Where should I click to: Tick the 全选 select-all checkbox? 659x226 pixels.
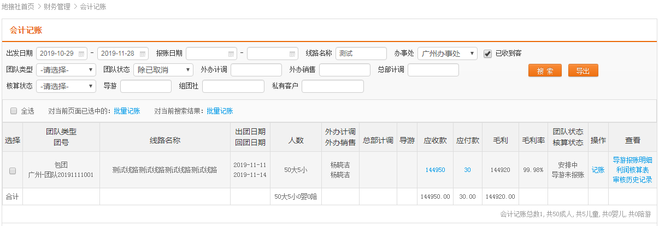click(x=14, y=111)
